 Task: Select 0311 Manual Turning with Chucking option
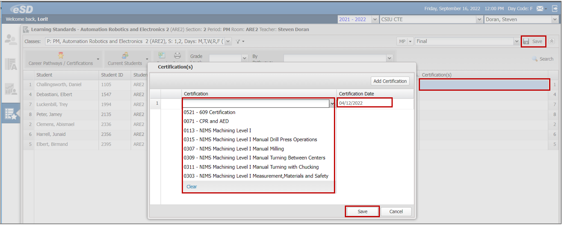pos(258,167)
